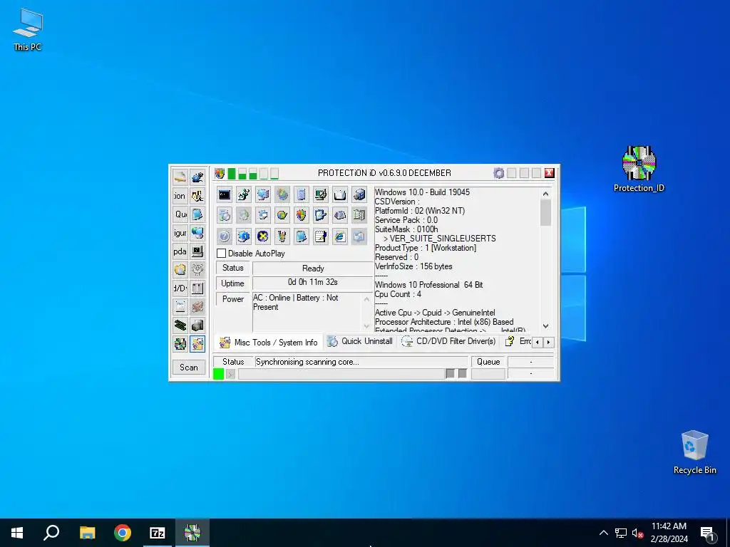Click the 'Windows 10.0 - Build 19045' line
This screenshot has width=730, height=547.
pos(422,192)
